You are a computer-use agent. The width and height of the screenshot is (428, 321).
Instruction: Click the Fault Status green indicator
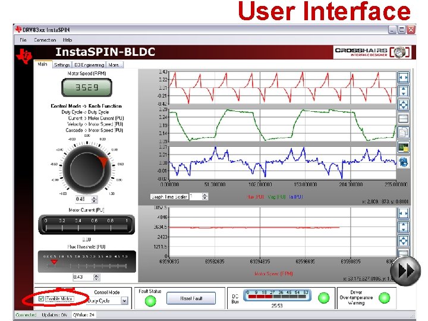click(x=150, y=301)
